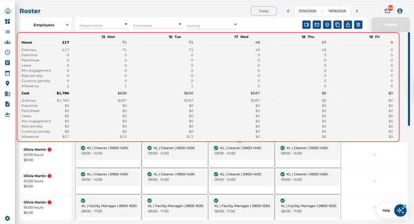Open the document file icon in sidebar
414x224 pixels.
(x=7, y=104)
